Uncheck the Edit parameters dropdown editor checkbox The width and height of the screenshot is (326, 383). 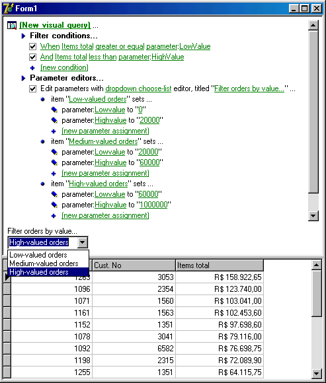pyautogui.click(x=33, y=88)
